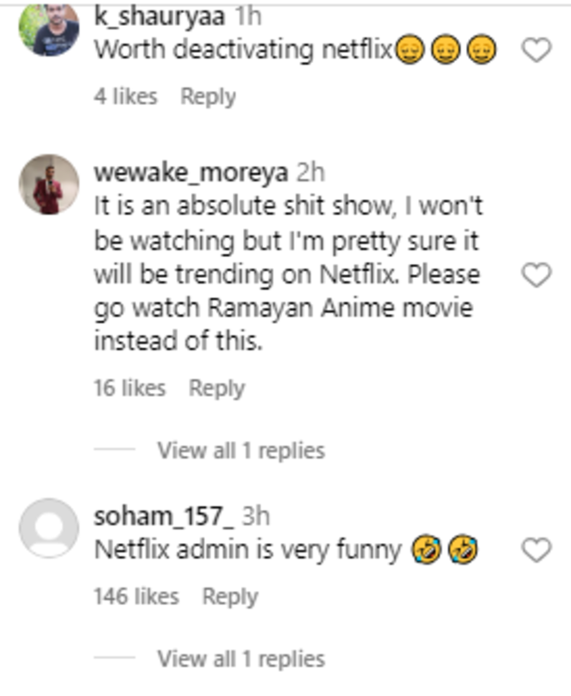Click the 2h timestamp on wewake_moreya's comment
The height and width of the screenshot is (696, 571).
pos(310,172)
